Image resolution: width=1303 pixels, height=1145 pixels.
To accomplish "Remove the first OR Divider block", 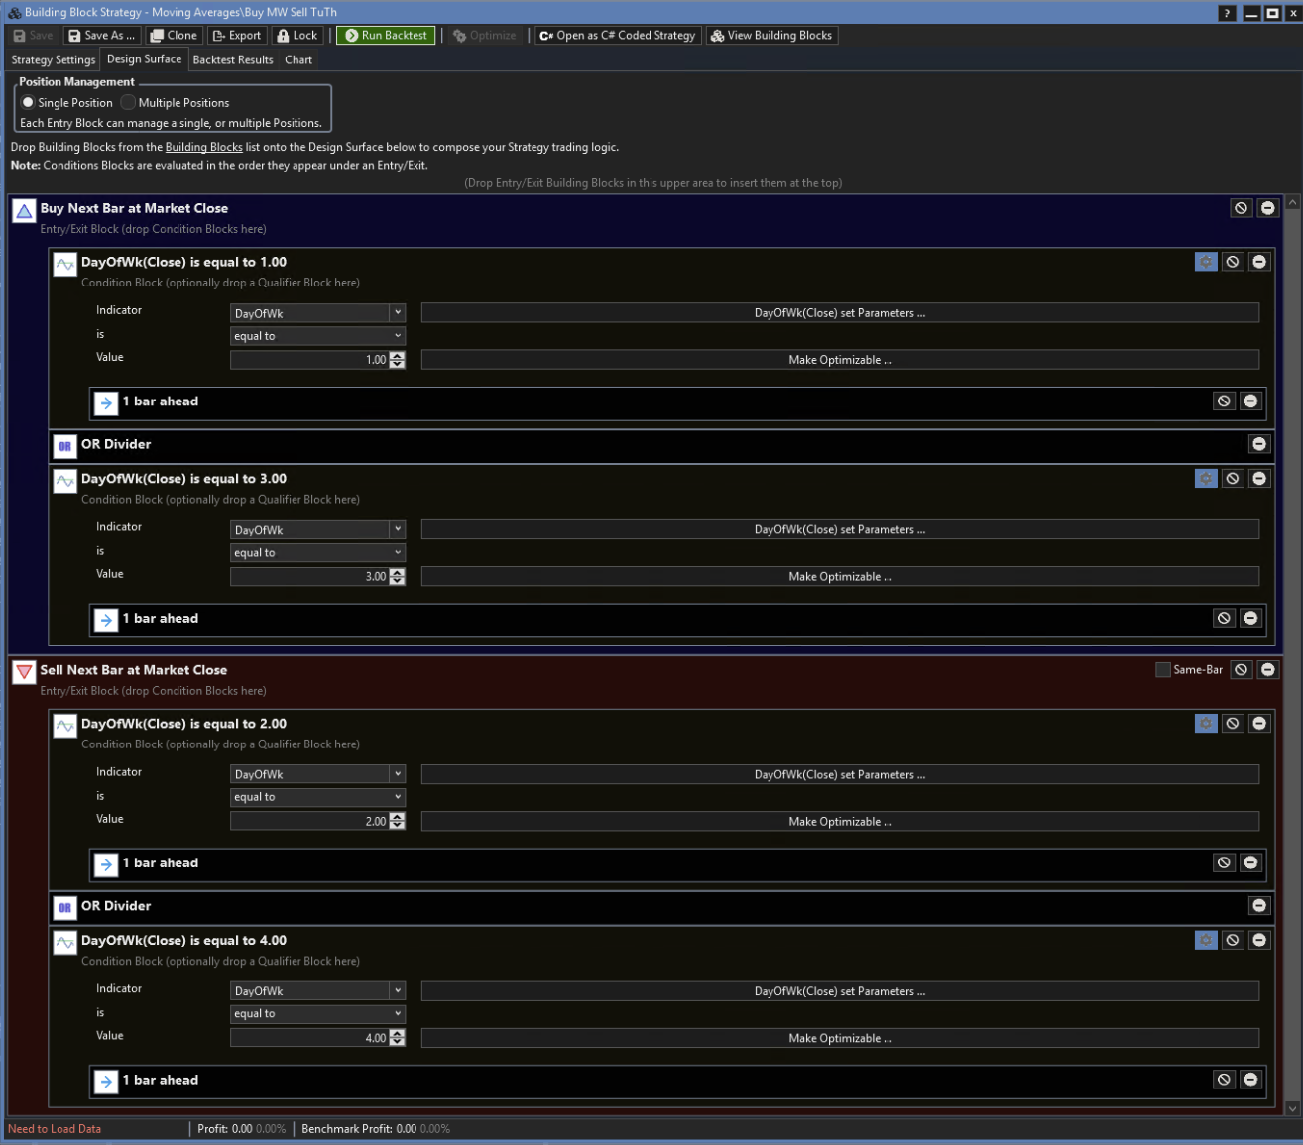I will point(1258,444).
